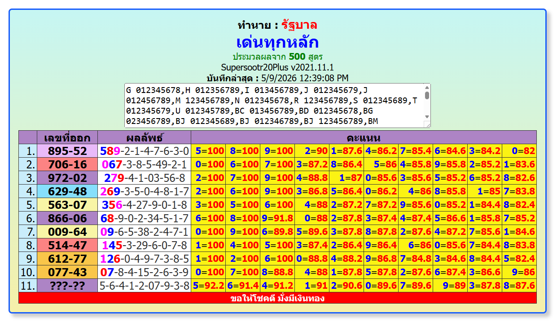Viewport: 557px width, 322px height.
Task: Click score cell 2=90.6
Action: click(346, 286)
